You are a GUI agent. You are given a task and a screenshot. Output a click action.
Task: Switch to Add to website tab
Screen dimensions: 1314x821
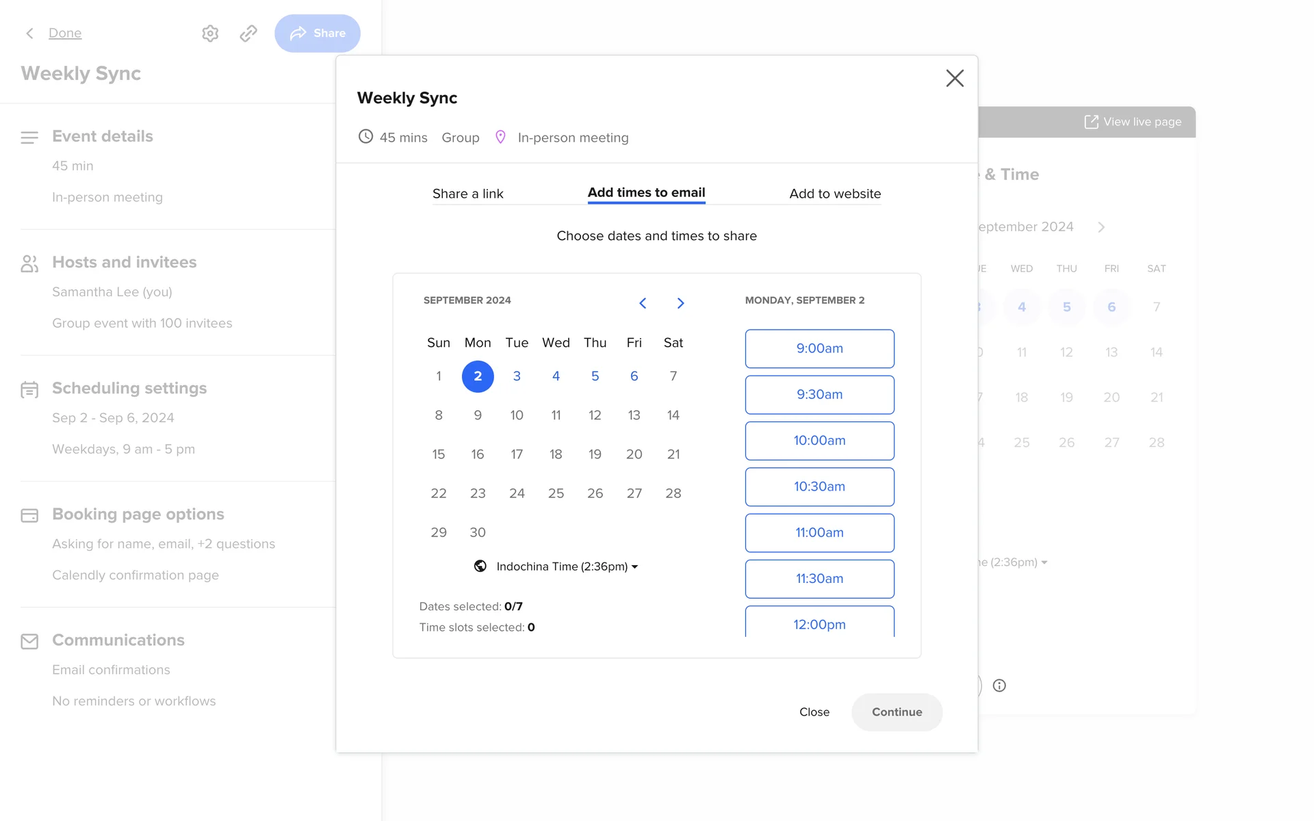click(835, 194)
